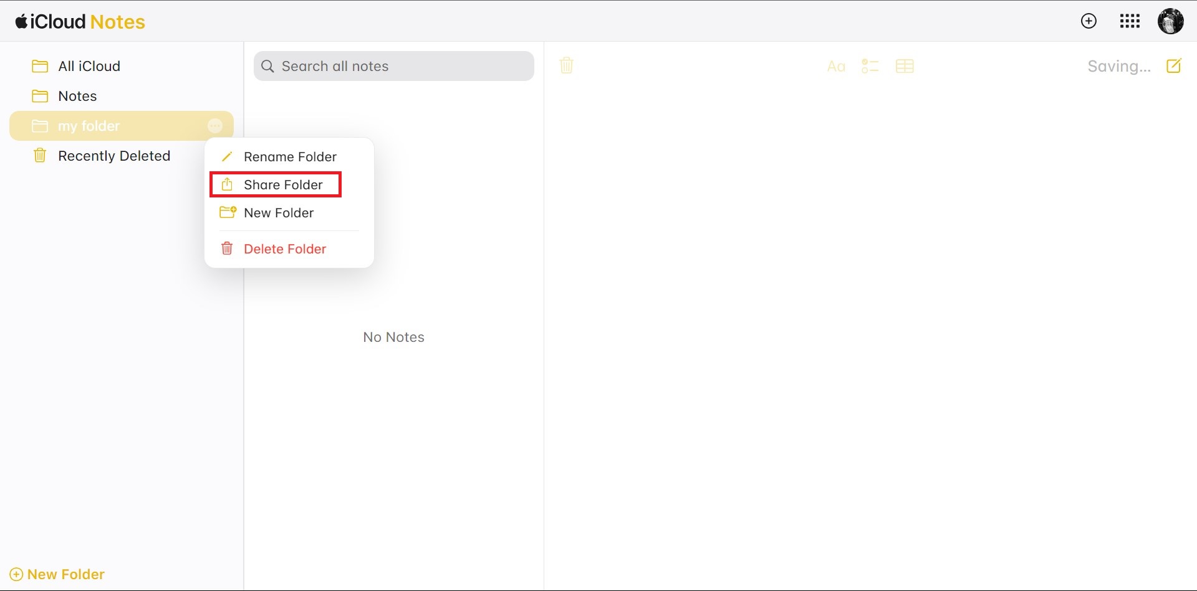
Task: Select my folder in the sidebar
Action: point(89,126)
